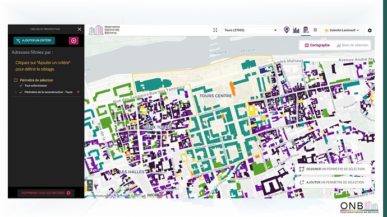387x217 pixels.
Task: Select the address location pin icon
Action: coord(287,30)
